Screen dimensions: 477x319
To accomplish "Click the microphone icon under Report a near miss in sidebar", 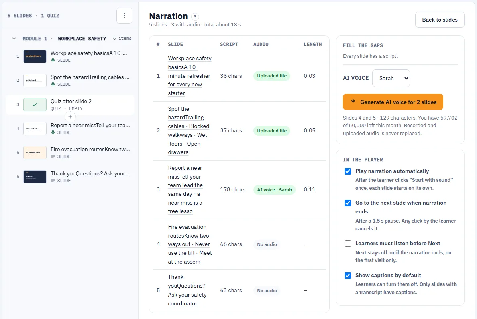I will coord(53,132).
